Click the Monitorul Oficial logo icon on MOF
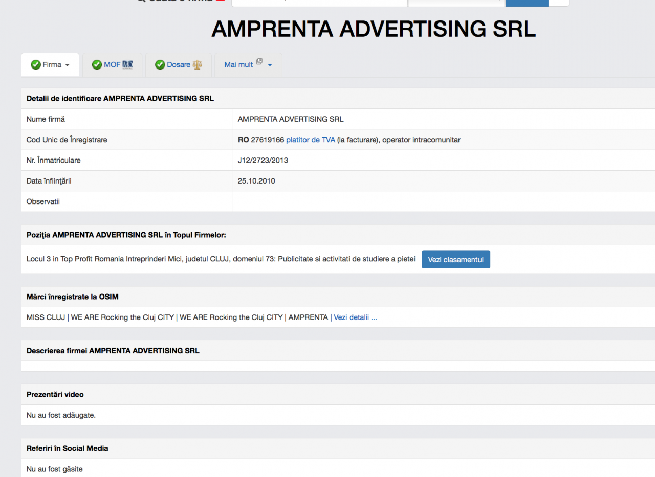Screen dimensions: 655x477 127,65
